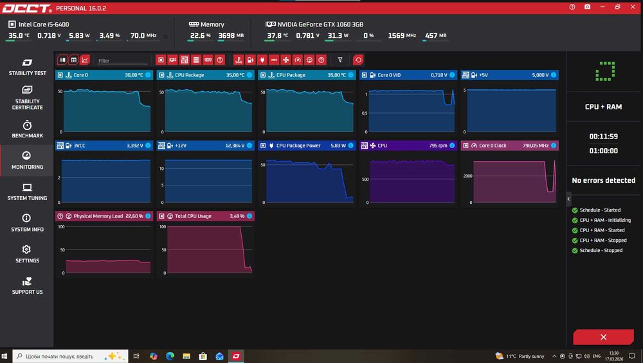Select the Monitoring sidebar item
Screen dimensions: 643x363
pos(27,160)
